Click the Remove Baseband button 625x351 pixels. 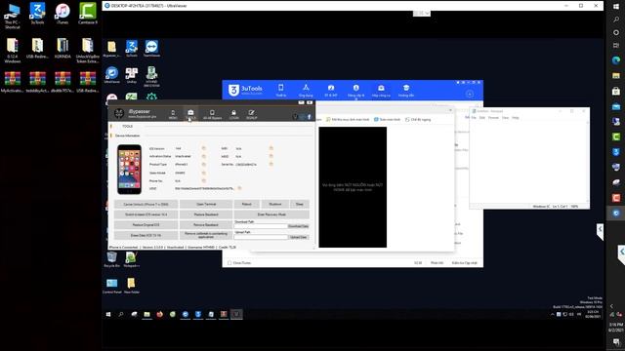[206, 225]
